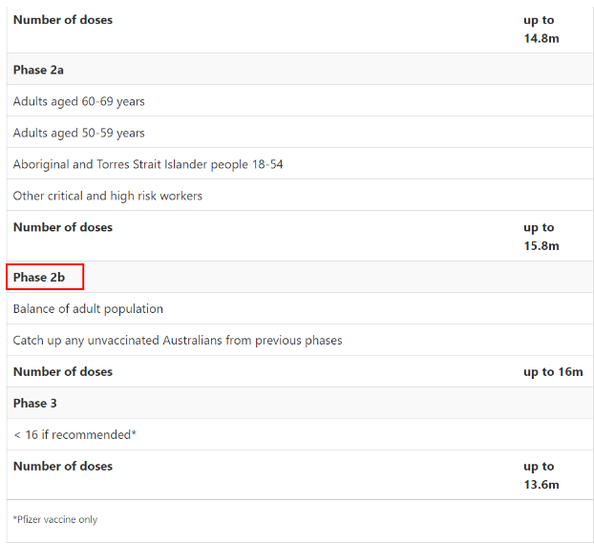Click 'Balance of adult population' row

point(88,309)
